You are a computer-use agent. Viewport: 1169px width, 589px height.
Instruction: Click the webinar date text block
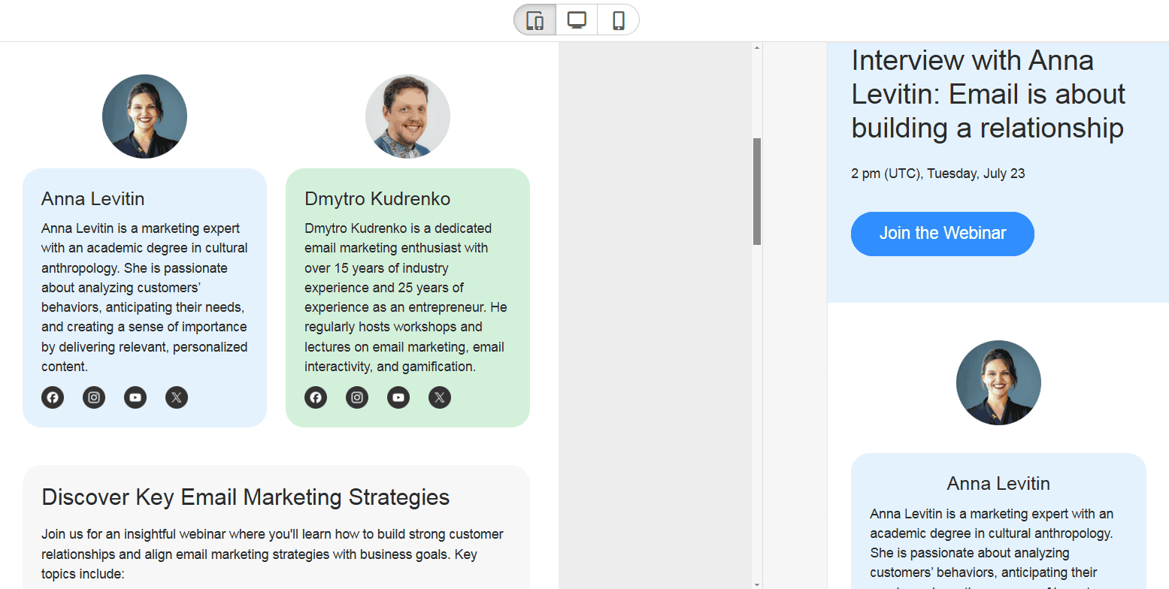tap(938, 173)
